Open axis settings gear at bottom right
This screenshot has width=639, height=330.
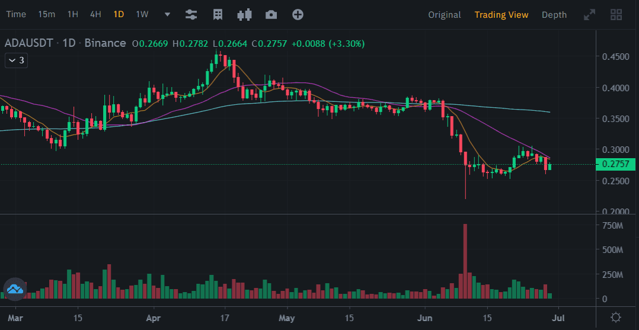click(x=616, y=317)
